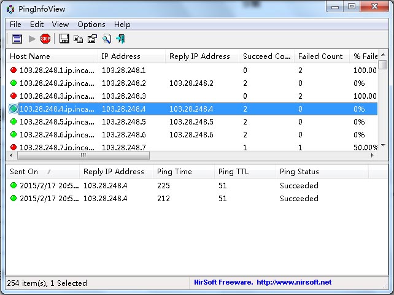Click the Ping Options toolbar icon
Viewport: 394px width, 295px height.
pyautogui.click(x=17, y=39)
